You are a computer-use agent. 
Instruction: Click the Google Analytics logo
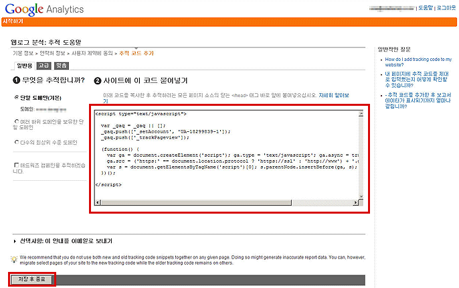[x=44, y=9]
